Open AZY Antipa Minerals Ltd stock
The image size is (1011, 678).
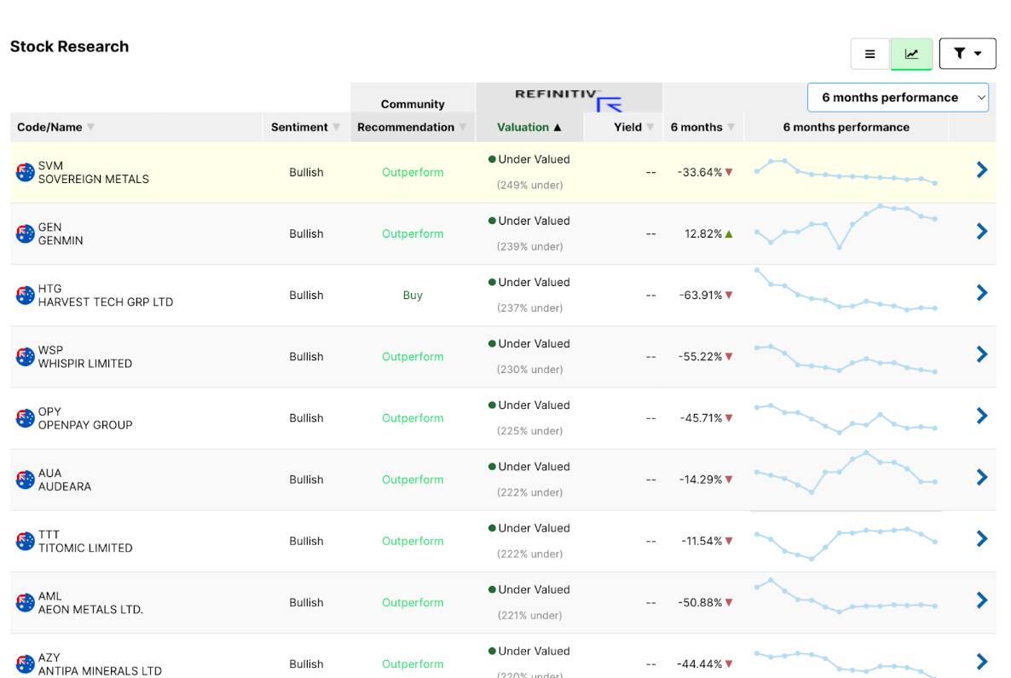point(100,664)
